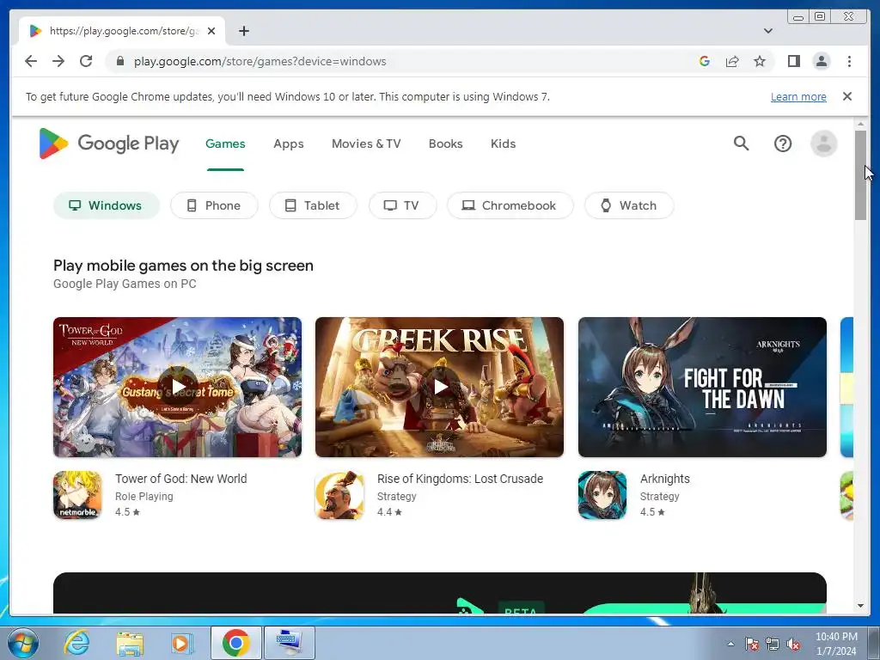
Task: Go back with the browser back arrow
Action: (31, 61)
